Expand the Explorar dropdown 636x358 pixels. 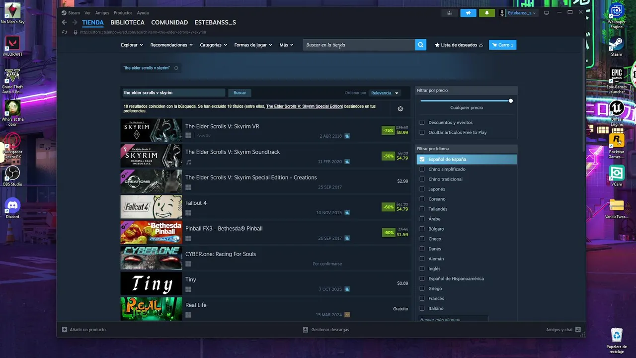[132, 45]
